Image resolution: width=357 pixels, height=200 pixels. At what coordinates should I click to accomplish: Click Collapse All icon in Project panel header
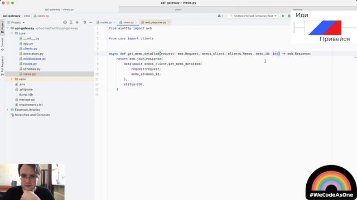coord(77,22)
